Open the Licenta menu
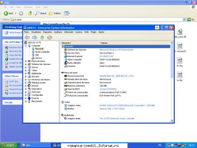 (79, 32)
